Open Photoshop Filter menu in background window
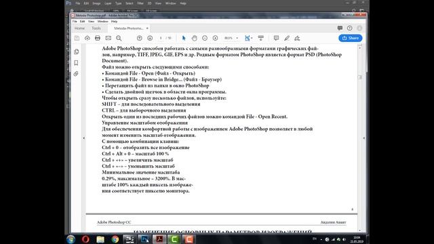 coord(140,3)
